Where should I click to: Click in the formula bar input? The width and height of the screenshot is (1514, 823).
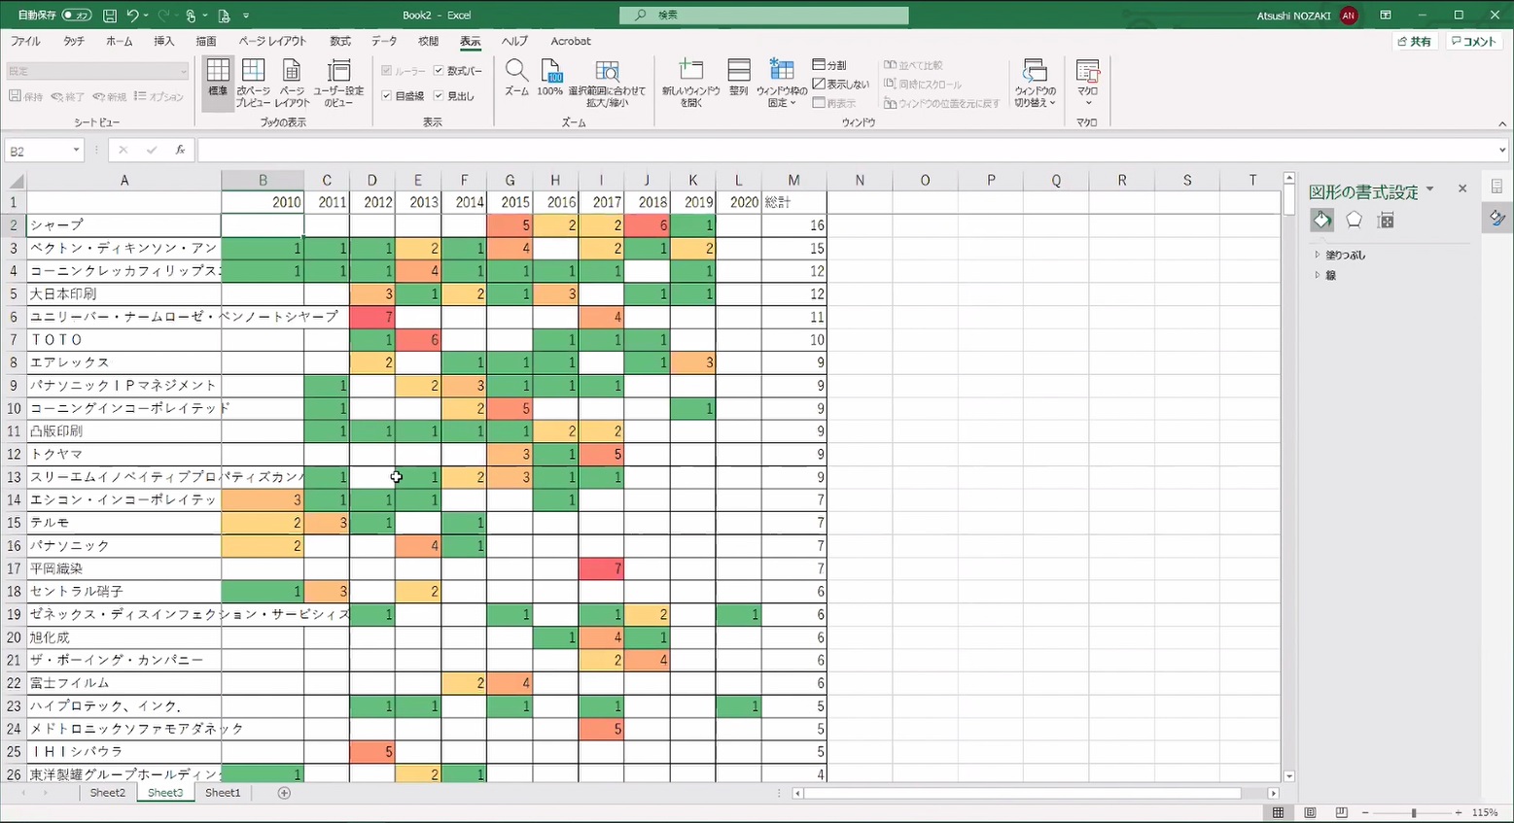point(846,150)
